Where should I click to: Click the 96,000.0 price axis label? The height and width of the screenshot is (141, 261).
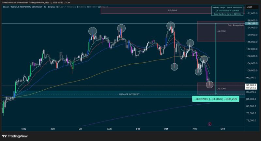coord(251,78)
